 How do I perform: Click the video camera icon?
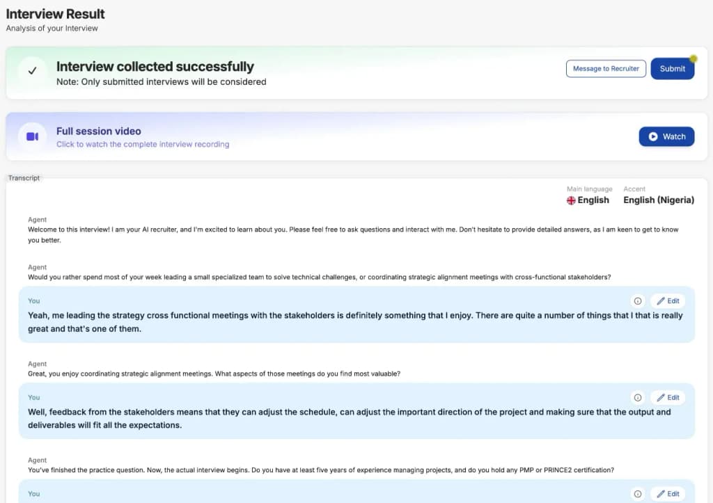pyautogui.click(x=32, y=136)
